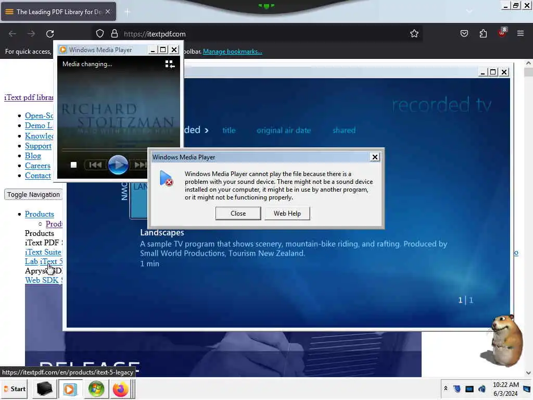Viewport: 533px width, 400px height.
Task: Open the network tray icon
Action: point(469,389)
